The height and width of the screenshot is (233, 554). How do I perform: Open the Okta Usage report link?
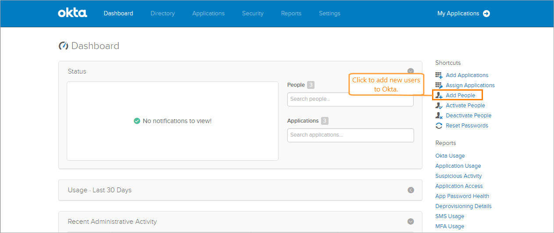(450, 156)
